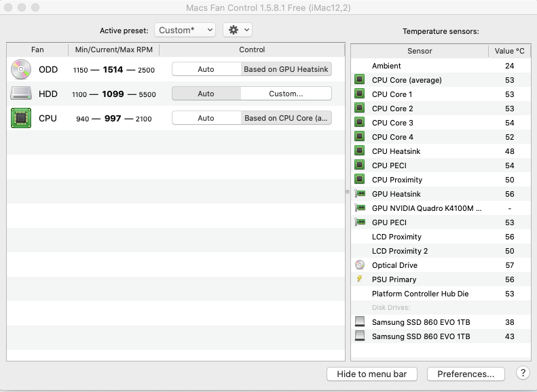Image resolution: width=537 pixels, height=392 pixels.
Task: Click drive icon of Samsung SSD at 43°
Action: [x=360, y=336]
